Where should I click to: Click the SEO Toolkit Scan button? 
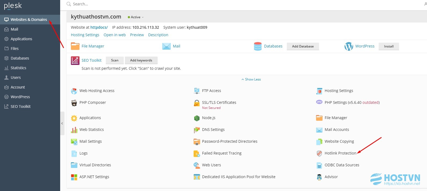click(115, 60)
